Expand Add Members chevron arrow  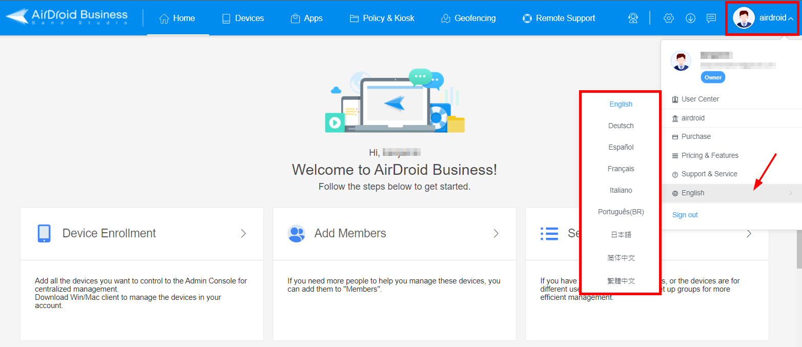496,234
